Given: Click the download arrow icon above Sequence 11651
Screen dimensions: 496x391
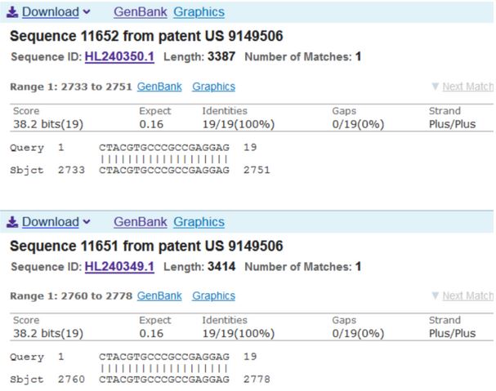Looking at the screenshot, I should (x=13, y=222).
